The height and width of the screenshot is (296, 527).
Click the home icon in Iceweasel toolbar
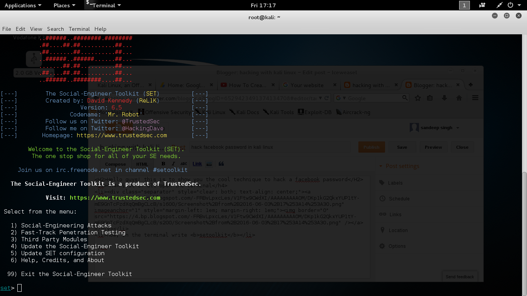(x=459, y=98)
